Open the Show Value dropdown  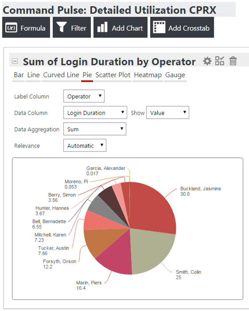tap(167, 113)
